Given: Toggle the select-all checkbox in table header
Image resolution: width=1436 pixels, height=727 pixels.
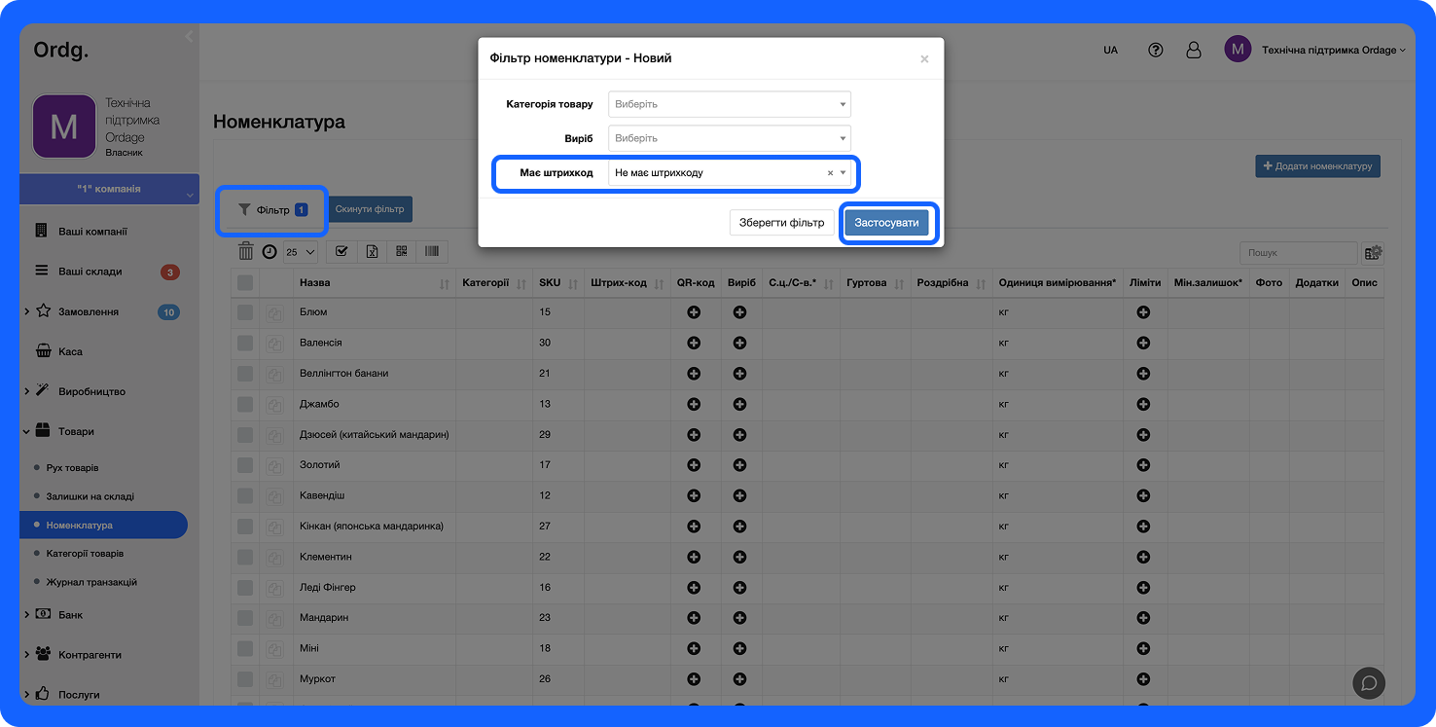Looking at the screenshot, I should 245,282.
